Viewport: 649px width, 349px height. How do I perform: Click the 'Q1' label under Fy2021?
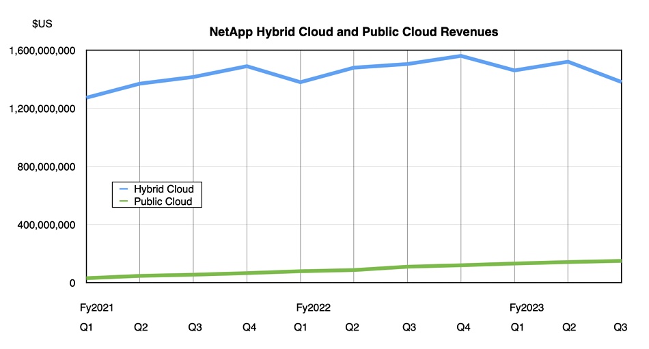[x=86, y=327]
